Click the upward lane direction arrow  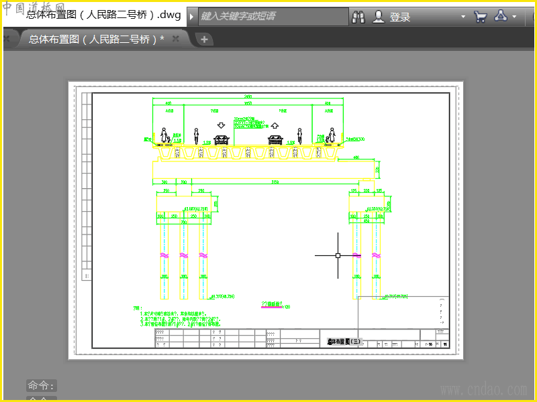coord(275,125)
